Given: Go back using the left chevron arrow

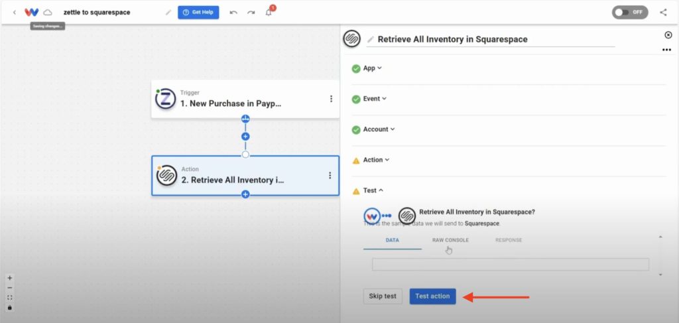Looking at the screenshot, I should click(15, 13).
